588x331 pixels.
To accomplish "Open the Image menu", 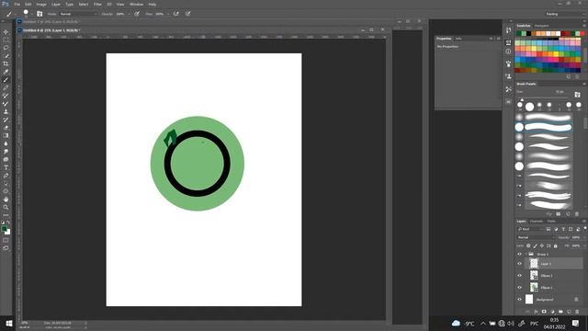I will pos(41,4).
